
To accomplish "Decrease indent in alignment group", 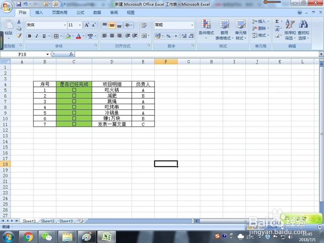I will pos(127,36).
